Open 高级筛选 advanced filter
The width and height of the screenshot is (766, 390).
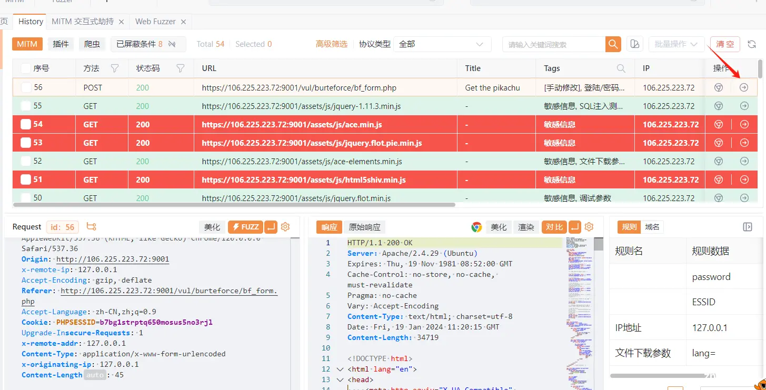tap(331, 44)
